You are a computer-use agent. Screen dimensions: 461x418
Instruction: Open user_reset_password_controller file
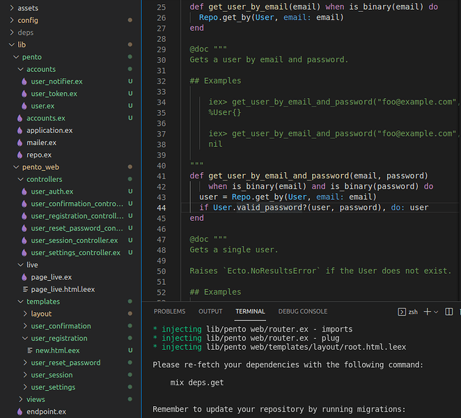pyautogui.click(x=77, y=229)
